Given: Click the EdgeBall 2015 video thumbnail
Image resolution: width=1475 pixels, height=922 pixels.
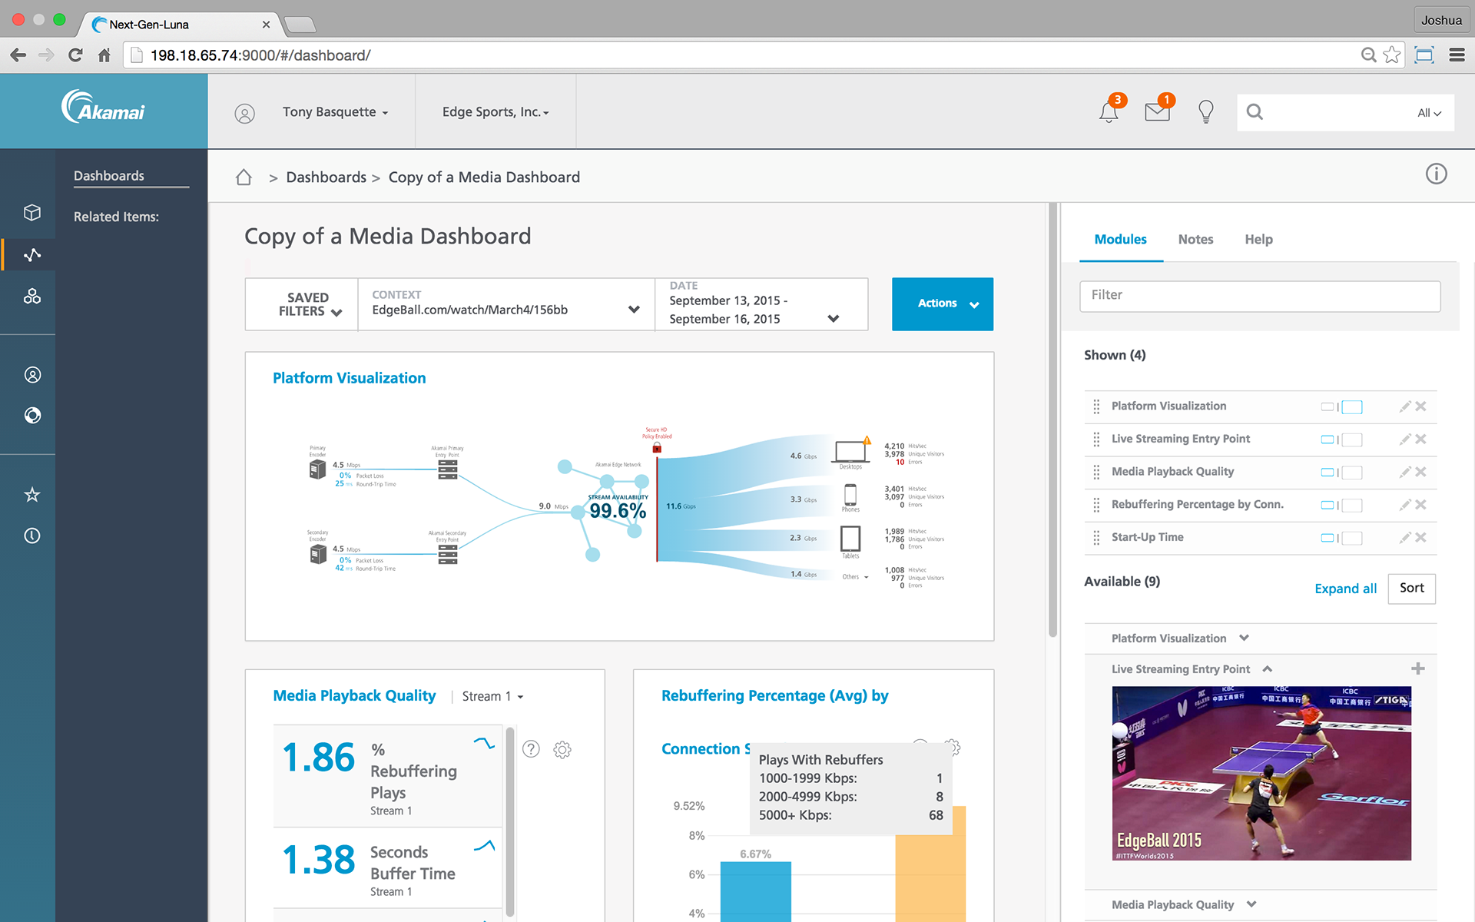Looking at the screenshot, I should (x=1261, y=773).
